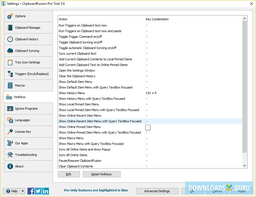Click the Troubleshooting tools icon
This screenshot has width=256, height=197.
tap(10, 155)
